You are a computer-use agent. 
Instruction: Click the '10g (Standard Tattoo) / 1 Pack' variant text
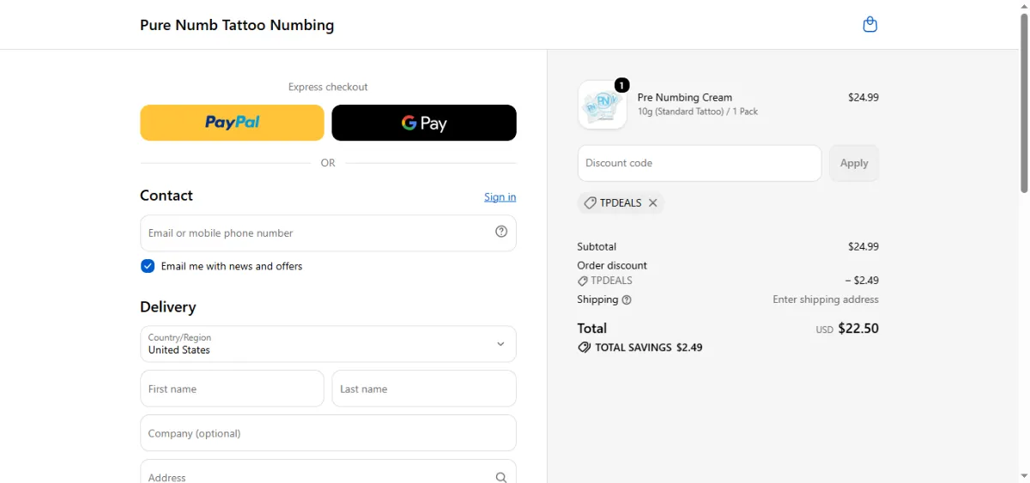(x=698, y=112)
